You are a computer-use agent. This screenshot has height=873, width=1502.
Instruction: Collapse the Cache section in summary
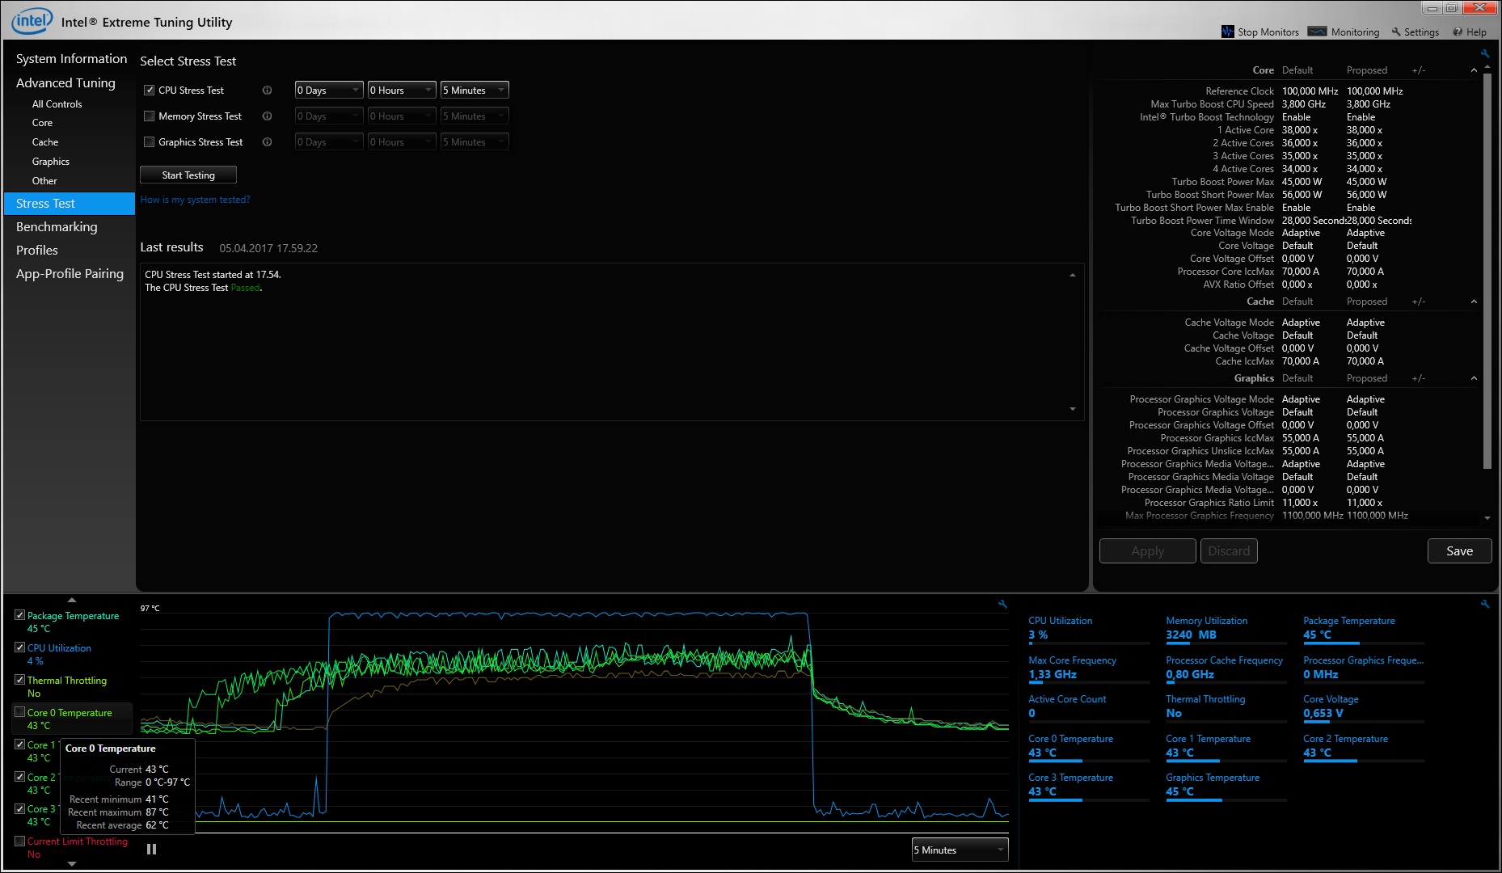pyautogui.click(x=1474, y=302)
